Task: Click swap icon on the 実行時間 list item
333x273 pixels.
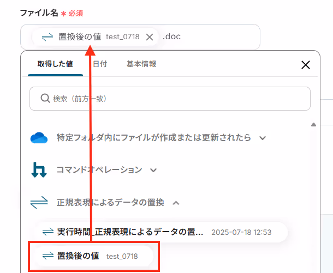Action: point(48,232)
